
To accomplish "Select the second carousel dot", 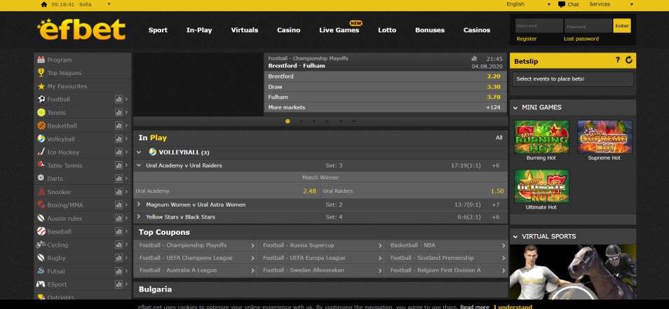I will point(301,121).
